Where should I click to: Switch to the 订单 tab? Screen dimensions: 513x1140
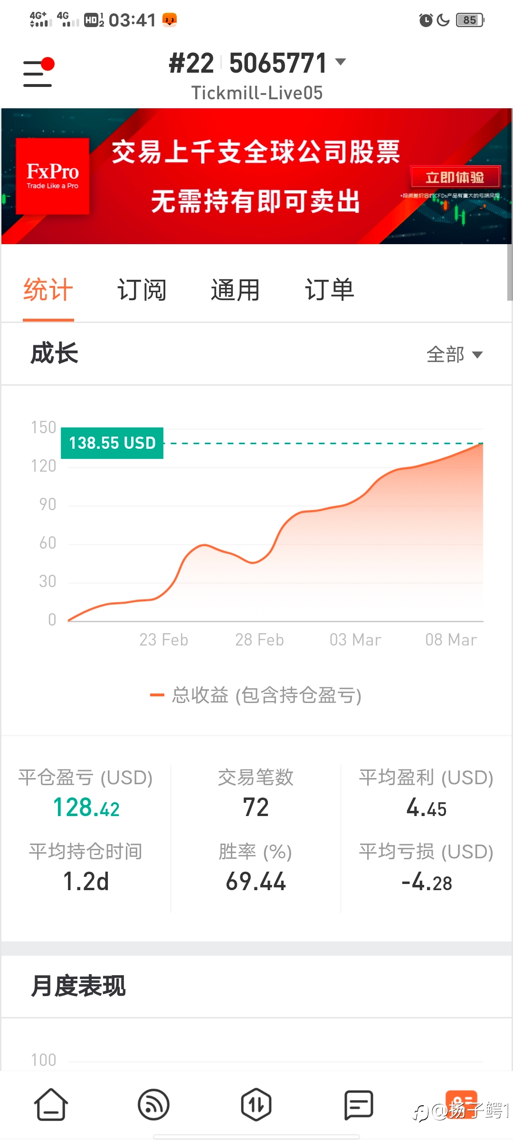[x=330, y=290]
